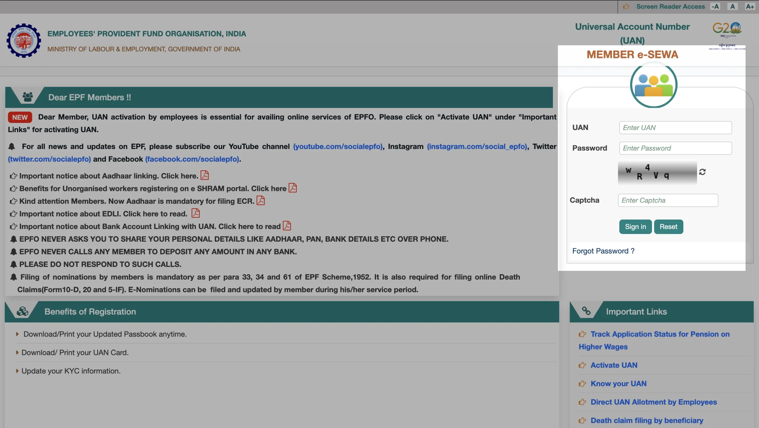759x428 pixels.
Task: Open the Know your UAN link
Action: coord(618,384)
